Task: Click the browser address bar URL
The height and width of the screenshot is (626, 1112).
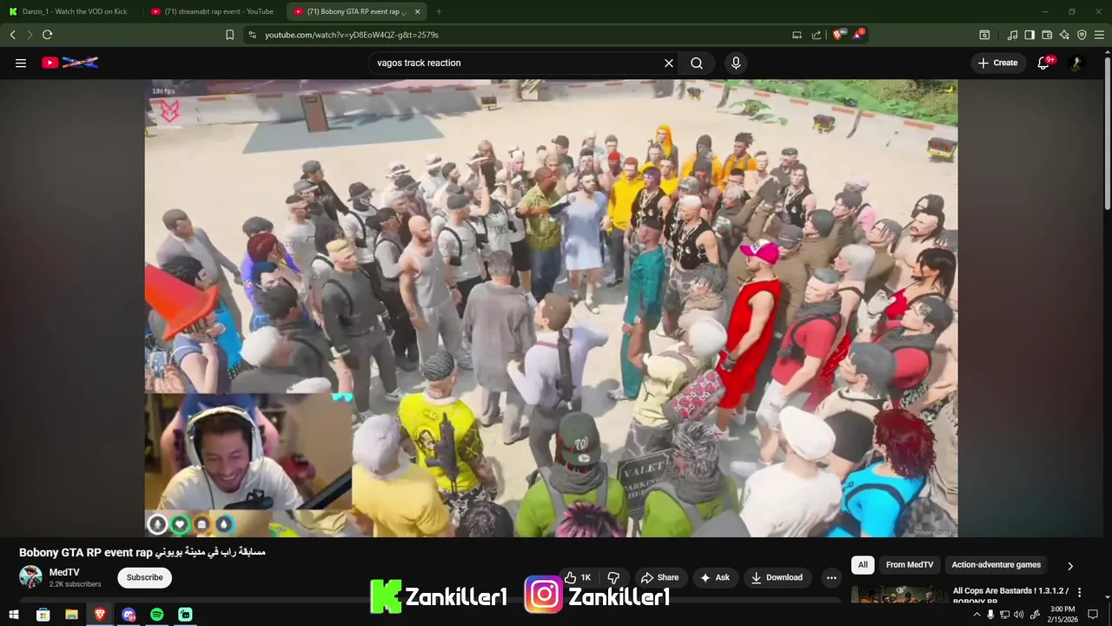Action: point(352,35)
